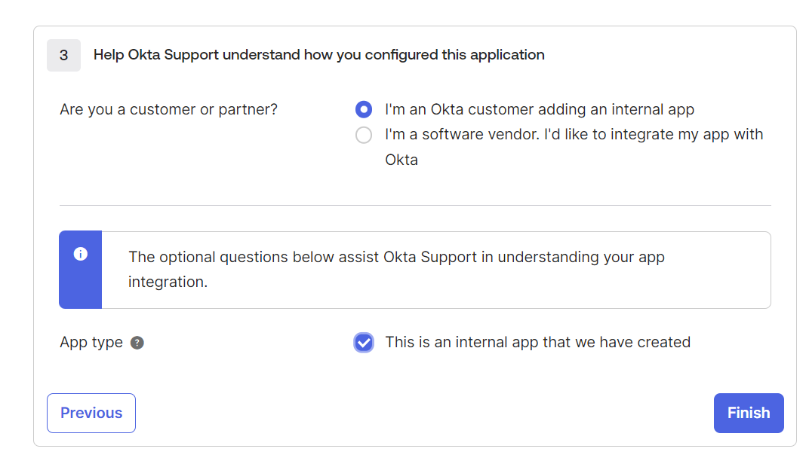Click the "Are you a customer or partner?" label

click(168, 109)
